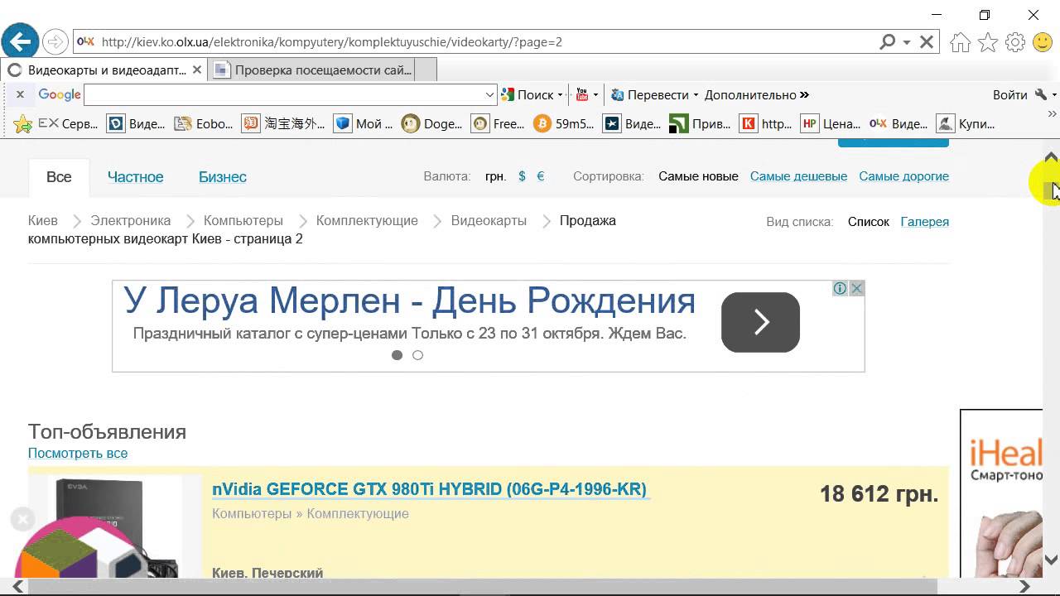
Task: Open the 'Eobo...' bookmark
Action: (204, 124)
